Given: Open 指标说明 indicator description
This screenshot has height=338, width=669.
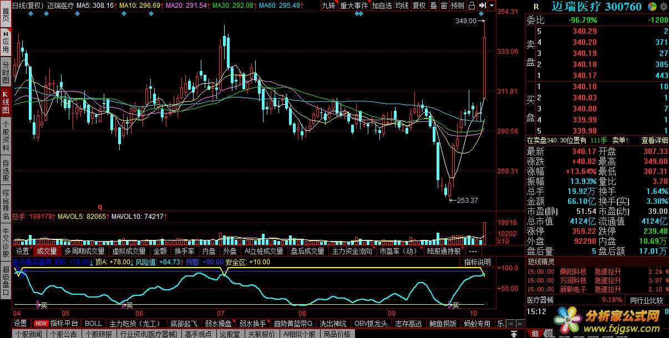Looking at the screenshot, I should point(478,262).
